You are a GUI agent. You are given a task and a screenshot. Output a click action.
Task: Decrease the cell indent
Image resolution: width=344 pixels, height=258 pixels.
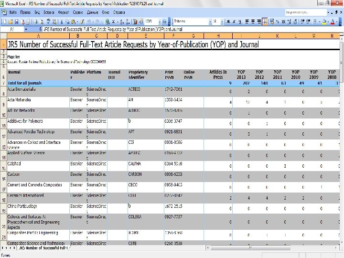[x=302, y=21]
